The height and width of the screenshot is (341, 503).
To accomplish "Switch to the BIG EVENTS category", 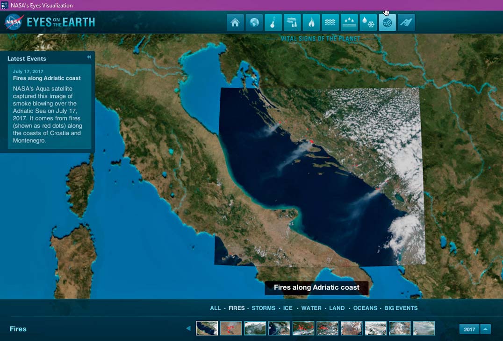I will (x=401, y=308).
